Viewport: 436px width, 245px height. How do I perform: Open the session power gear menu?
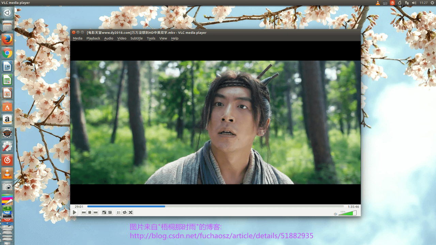pos(432,3)
